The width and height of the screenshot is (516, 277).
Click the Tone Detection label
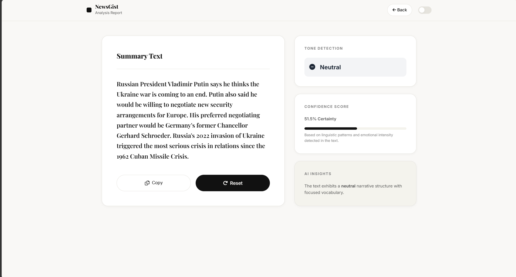[324, 48]
